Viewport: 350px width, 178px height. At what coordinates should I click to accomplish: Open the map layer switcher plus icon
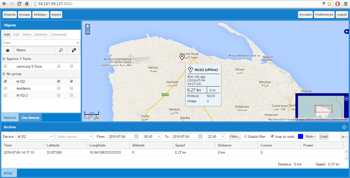coord(346,32)
